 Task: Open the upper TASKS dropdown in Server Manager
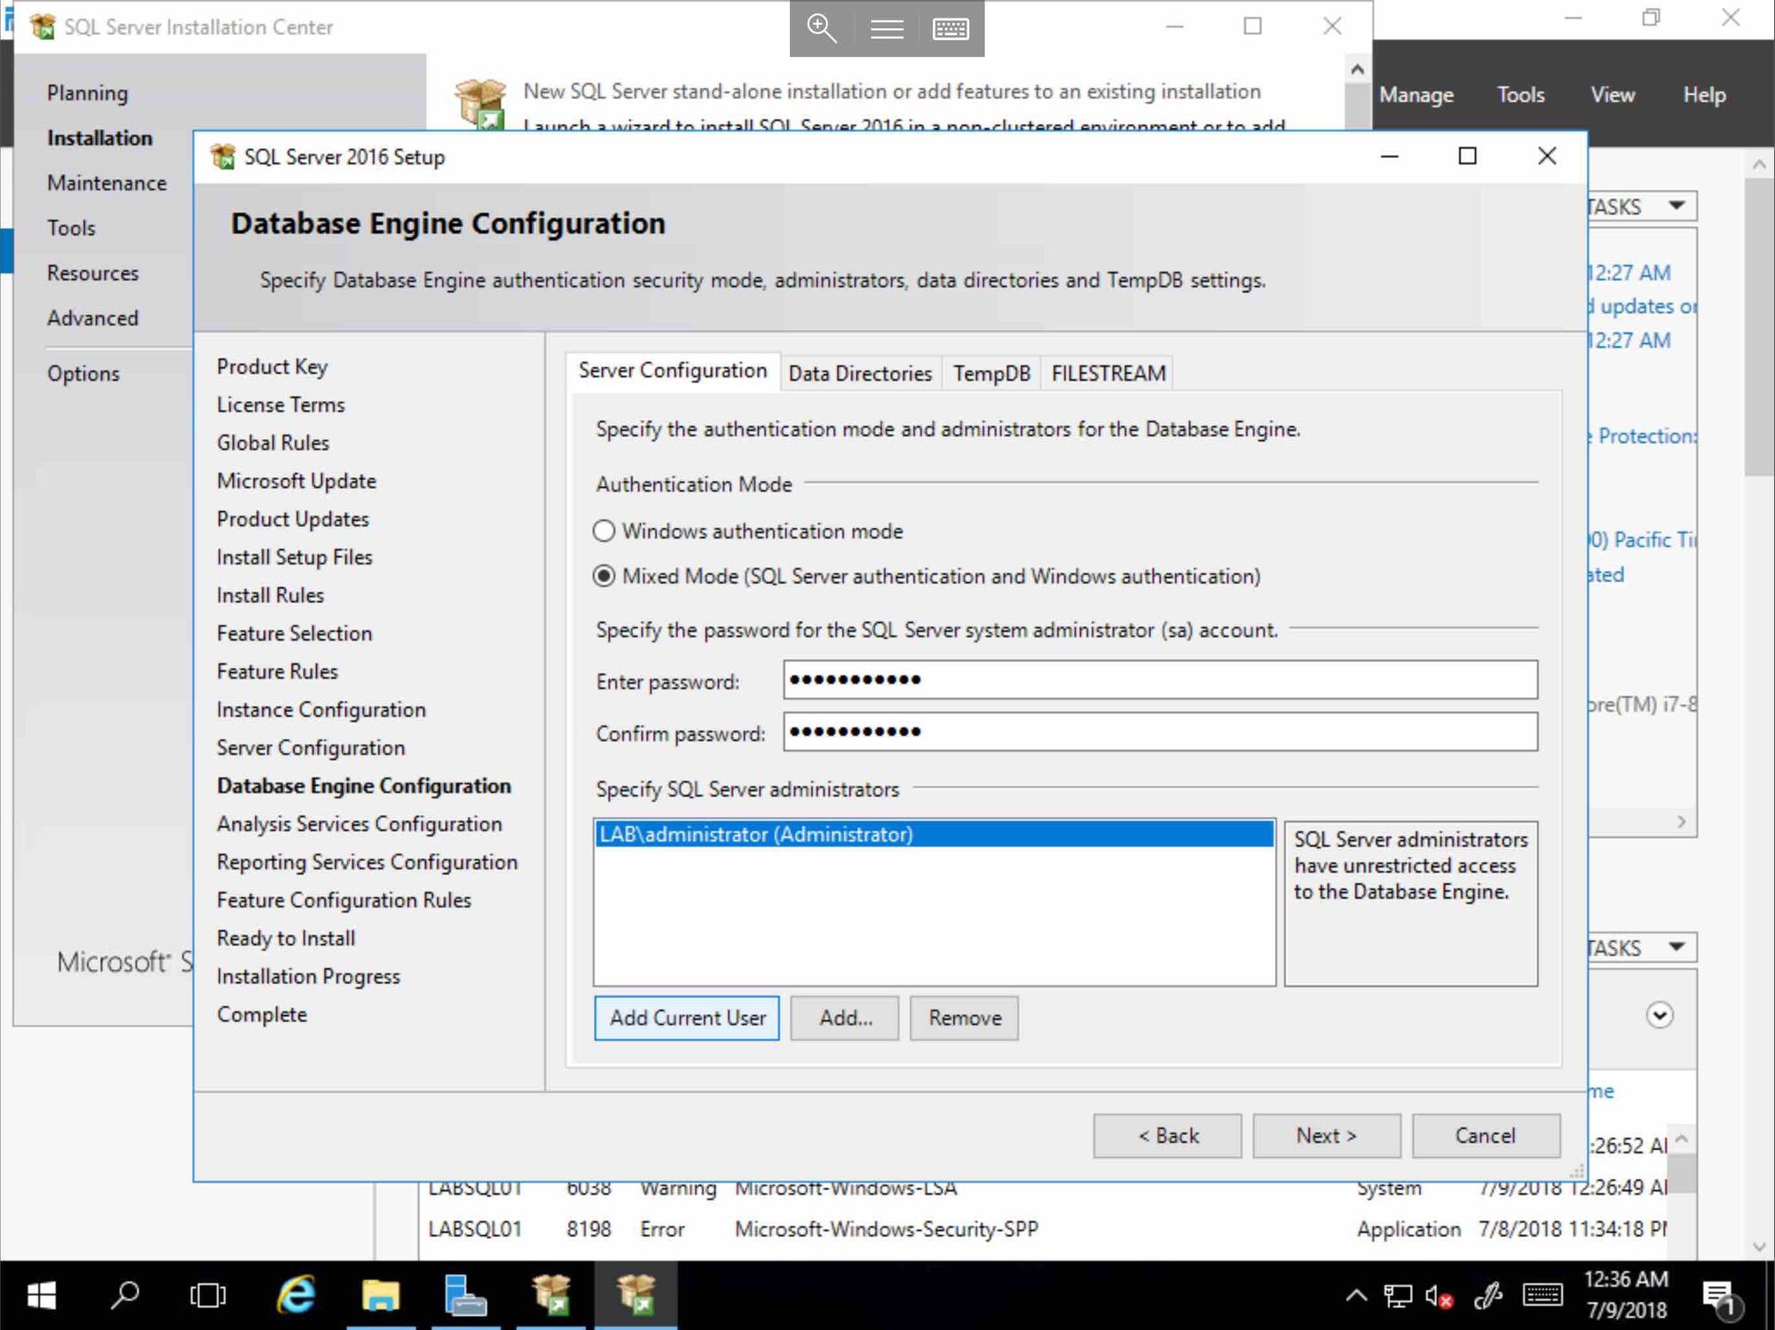tap(1676, 206)
